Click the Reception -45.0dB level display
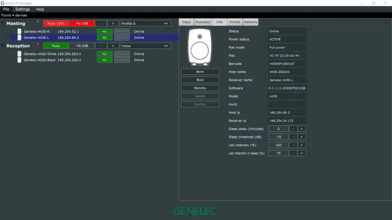The height and width of the screenshot is (220, 392). (x=82, y=46)
